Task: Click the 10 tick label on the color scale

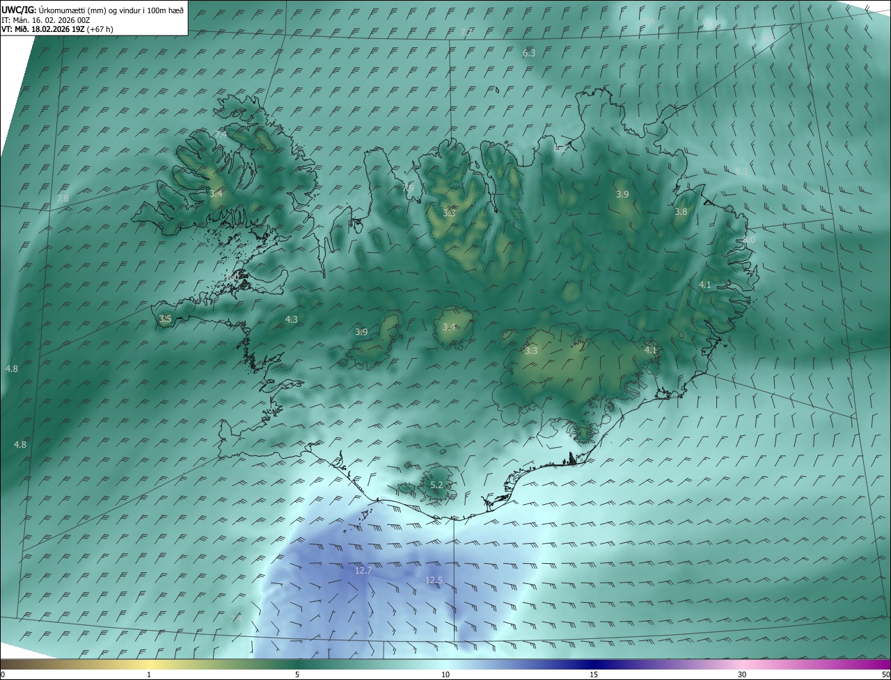Action: (x=445, y=674)
